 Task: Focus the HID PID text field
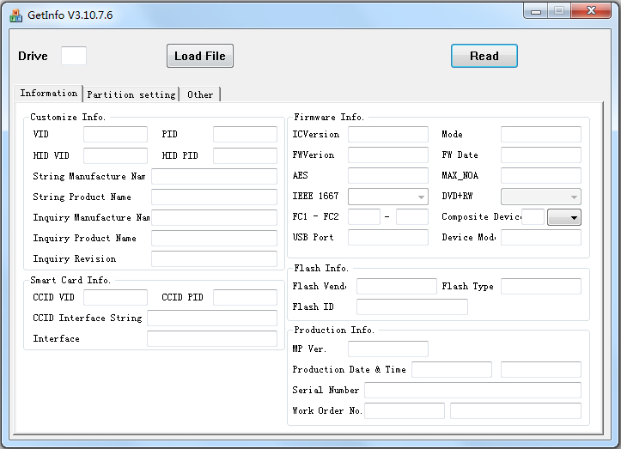[x=245, y=155]
